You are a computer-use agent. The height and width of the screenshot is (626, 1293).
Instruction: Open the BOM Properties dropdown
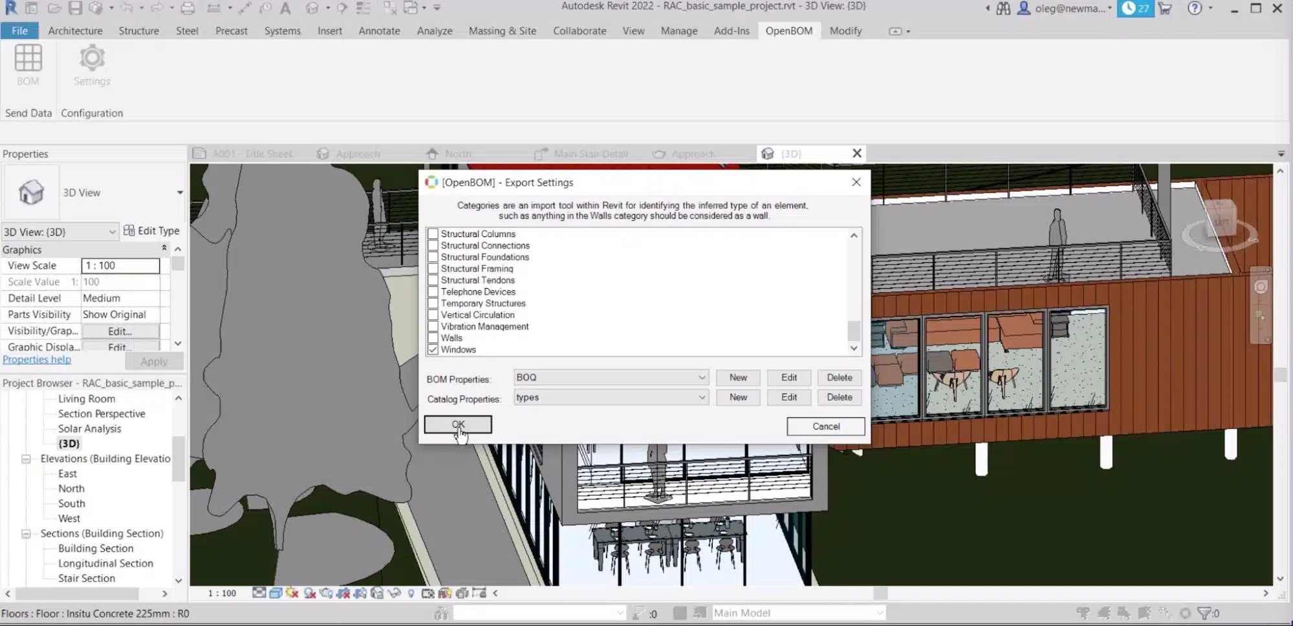pyautogui.click(x=611, y=377)
